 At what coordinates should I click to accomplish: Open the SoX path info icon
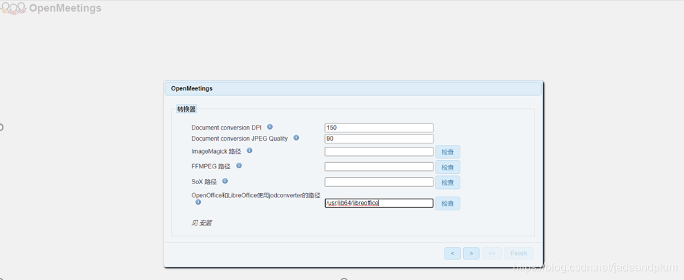(x=225, y=181)
